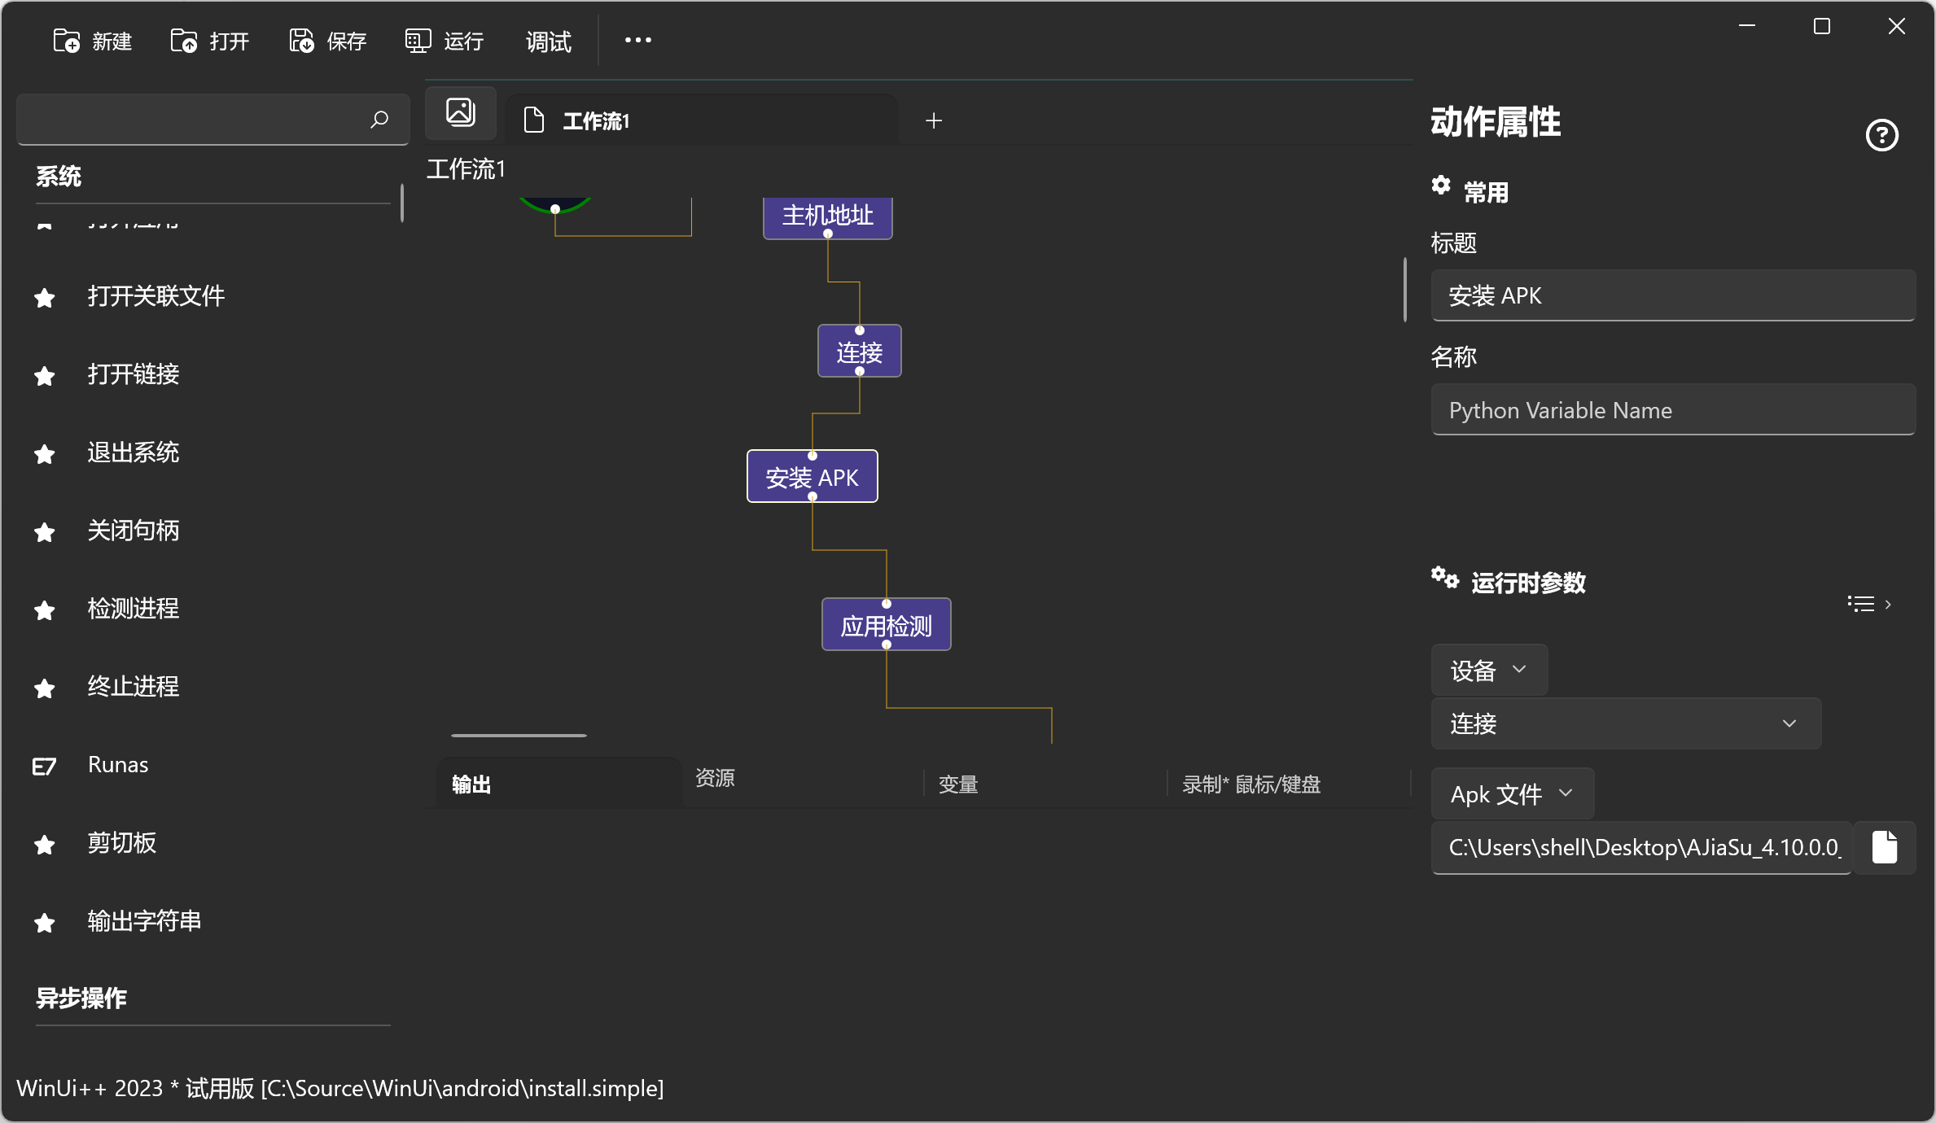Open the file picker icon beside Apk path
The image size is (1936, 1123).
(1886, 847)
